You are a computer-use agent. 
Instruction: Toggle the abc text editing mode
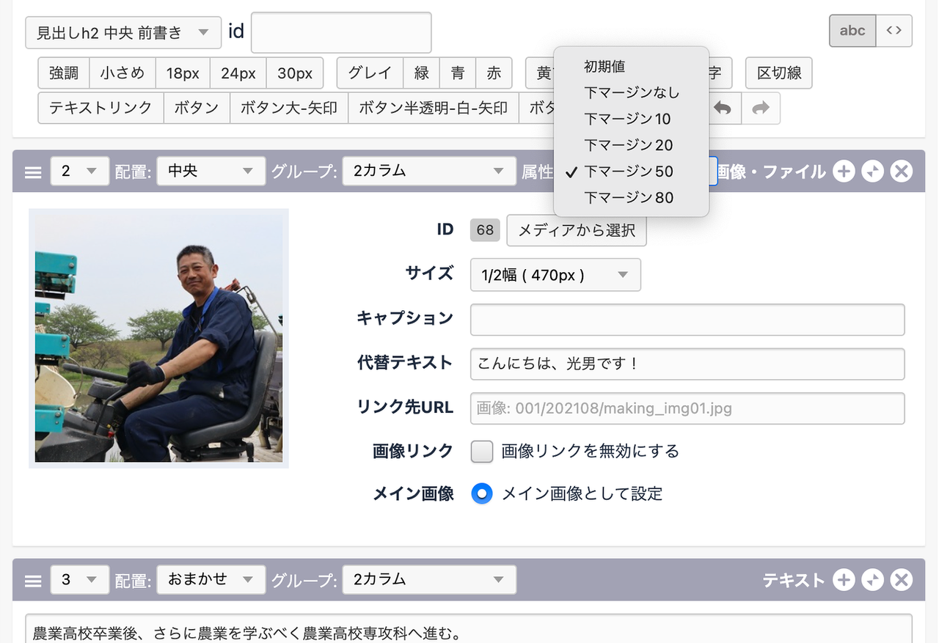[x=852, y=31]
